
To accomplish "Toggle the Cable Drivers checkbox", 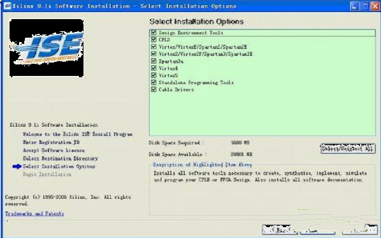I will (154, 89).
